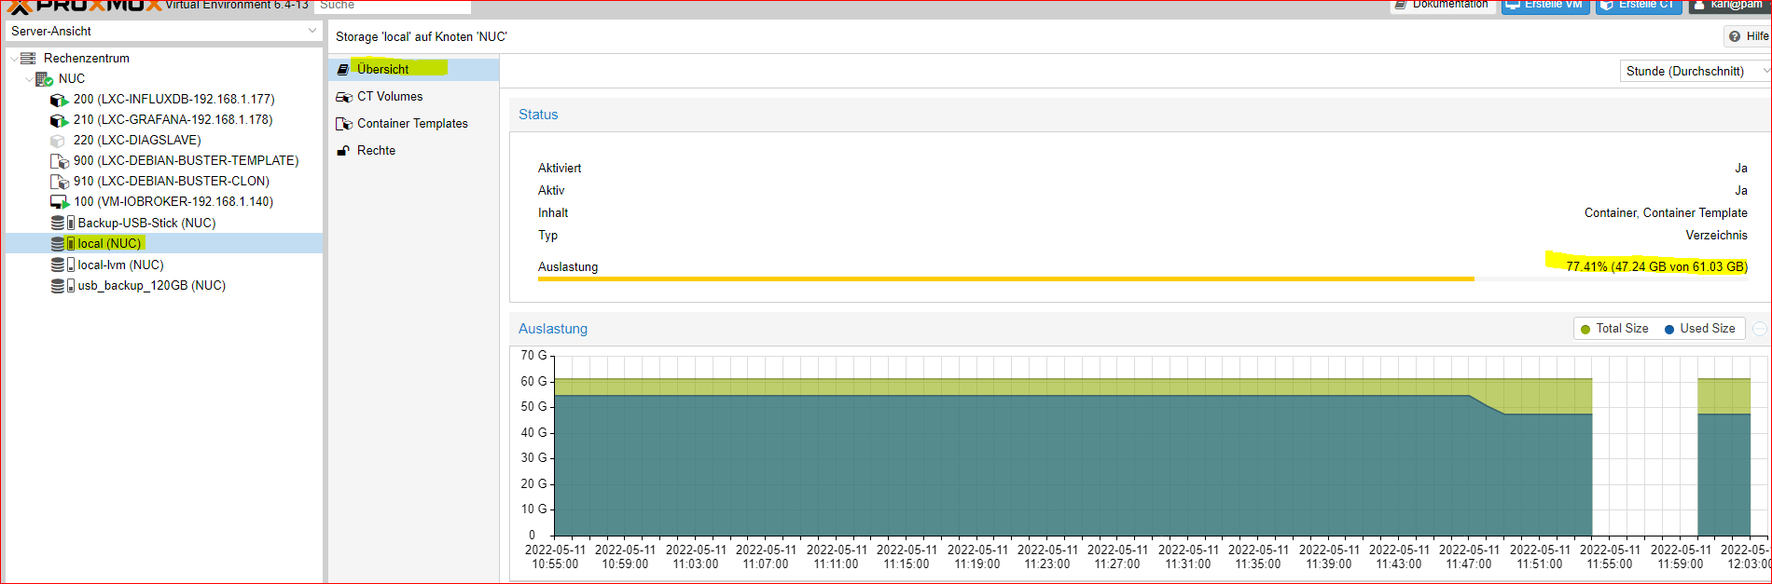Select Backup-USB-Stick storage

146,223
